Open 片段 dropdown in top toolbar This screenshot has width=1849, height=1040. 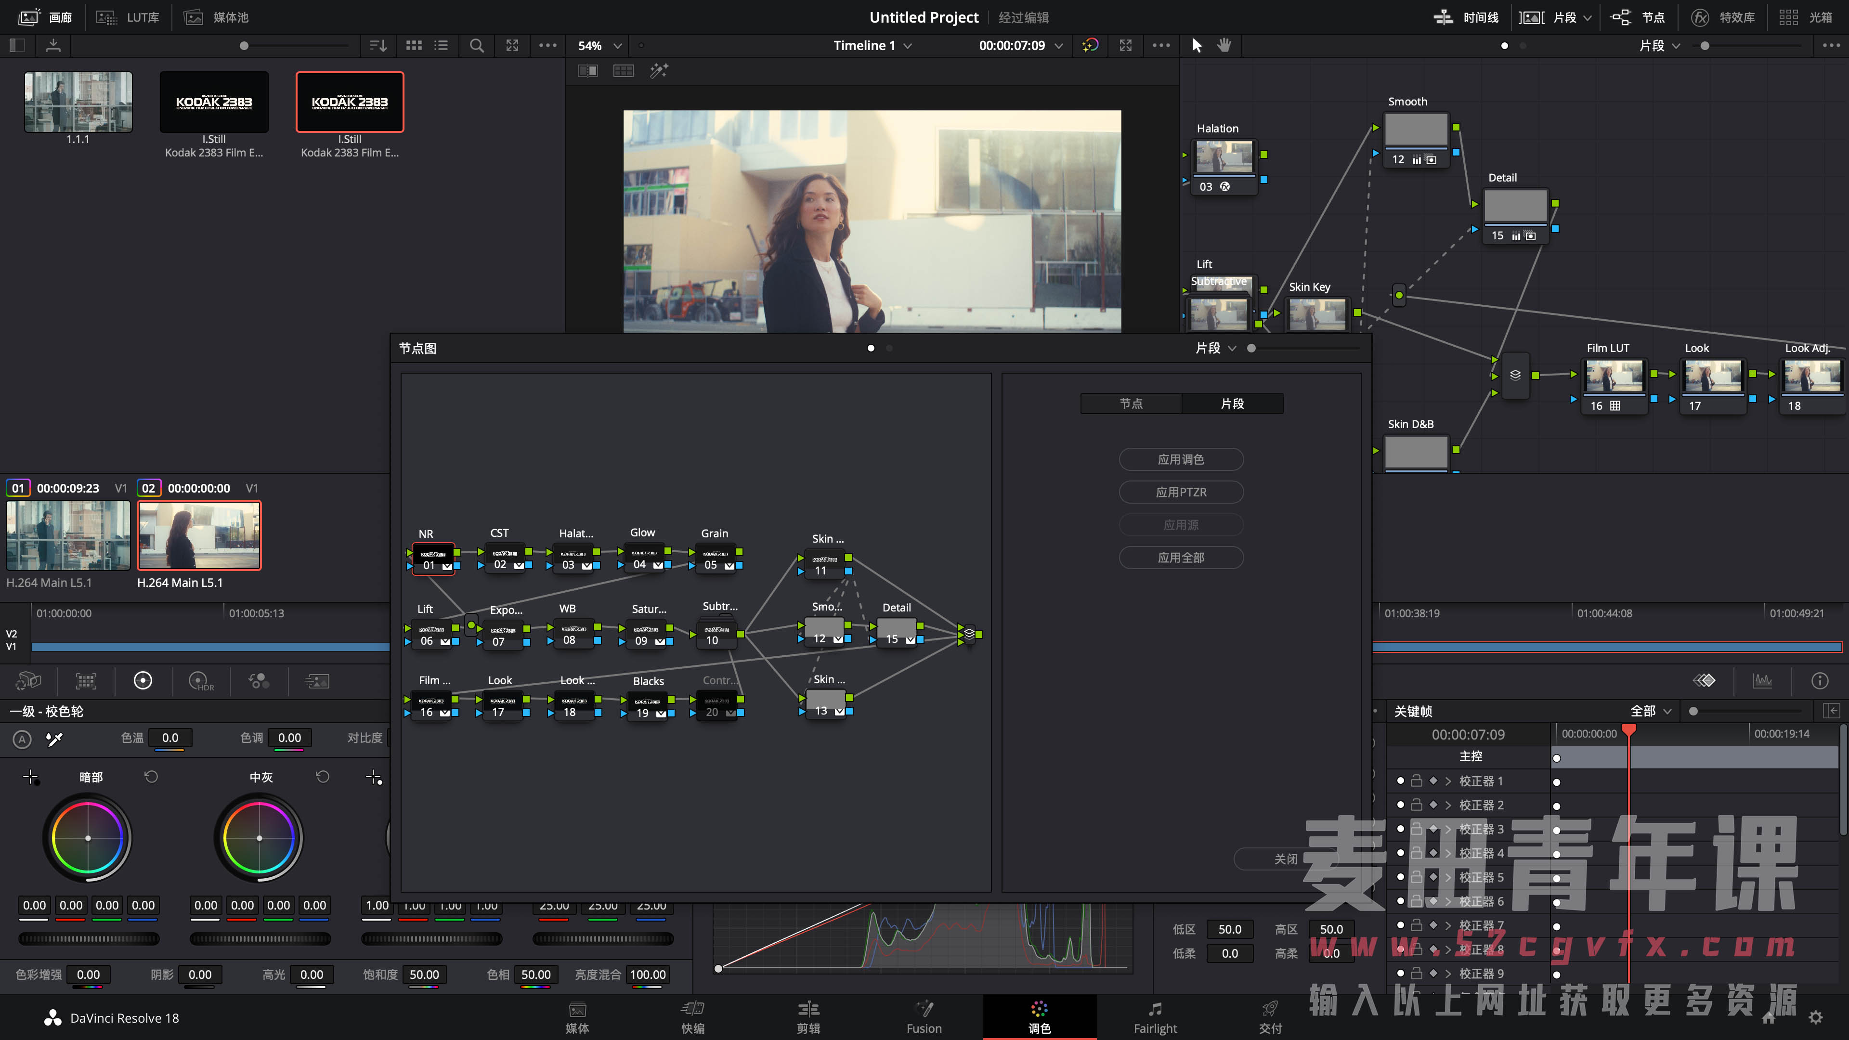pyautogui.click(x=1572, y=17)
